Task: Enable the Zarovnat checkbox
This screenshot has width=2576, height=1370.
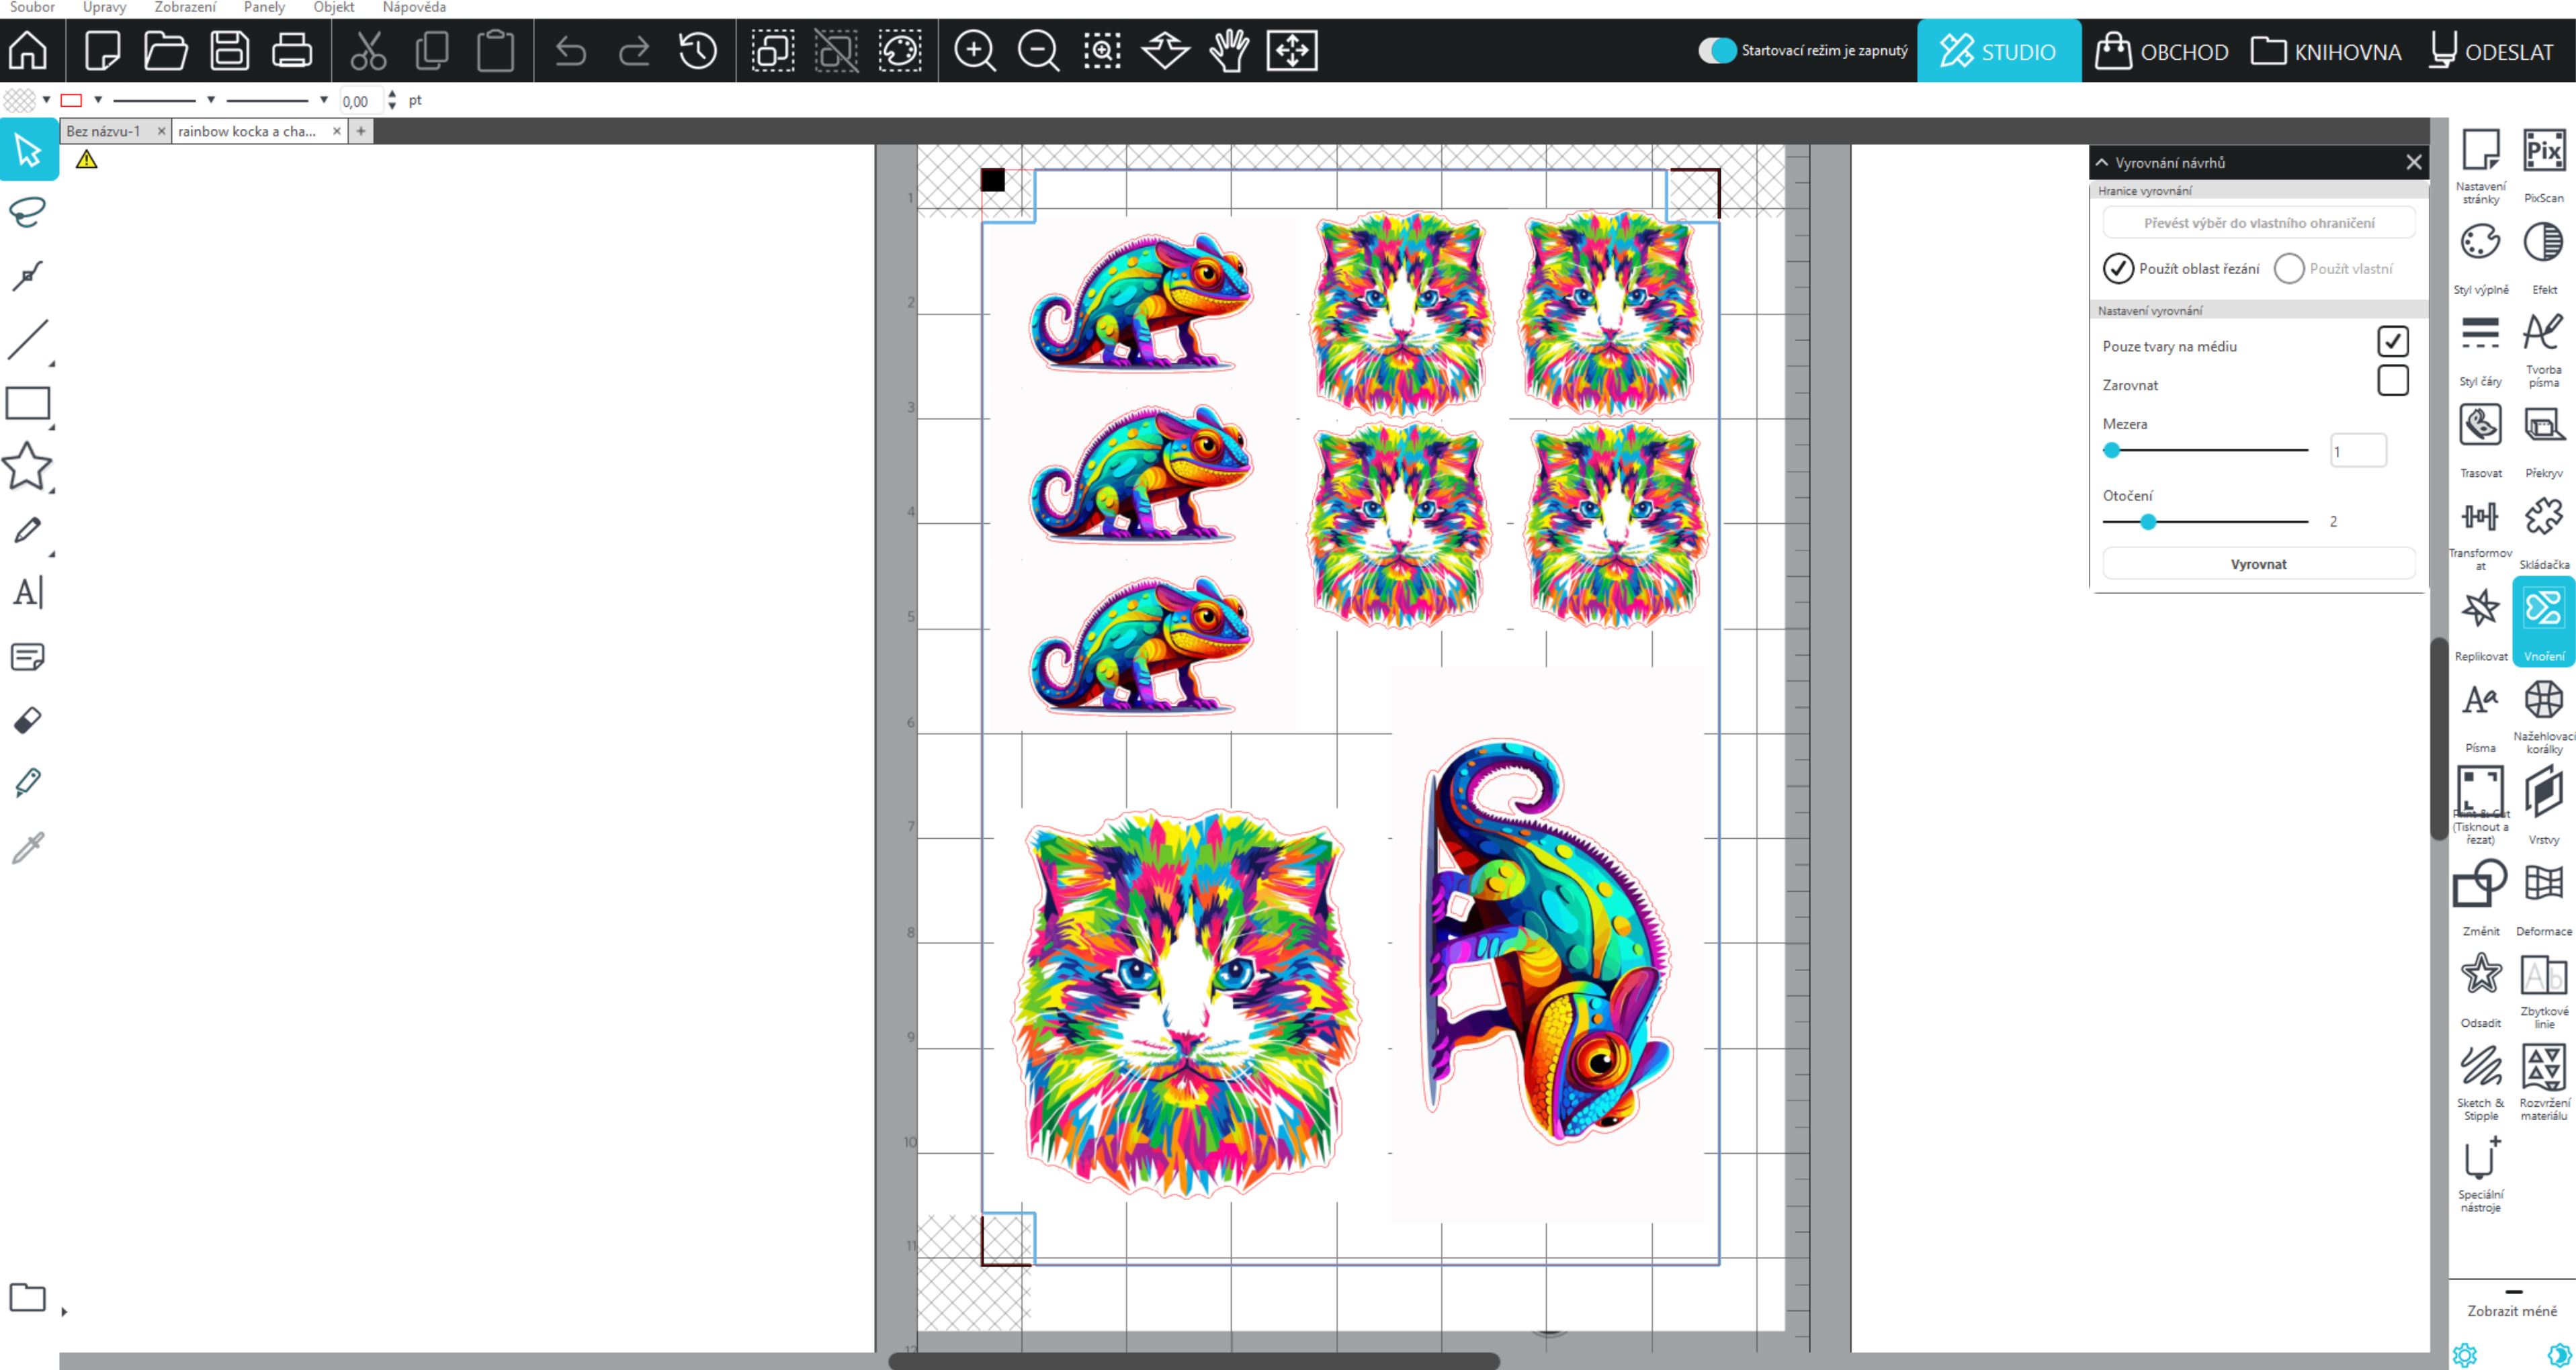Action: tap(2392, 381)
